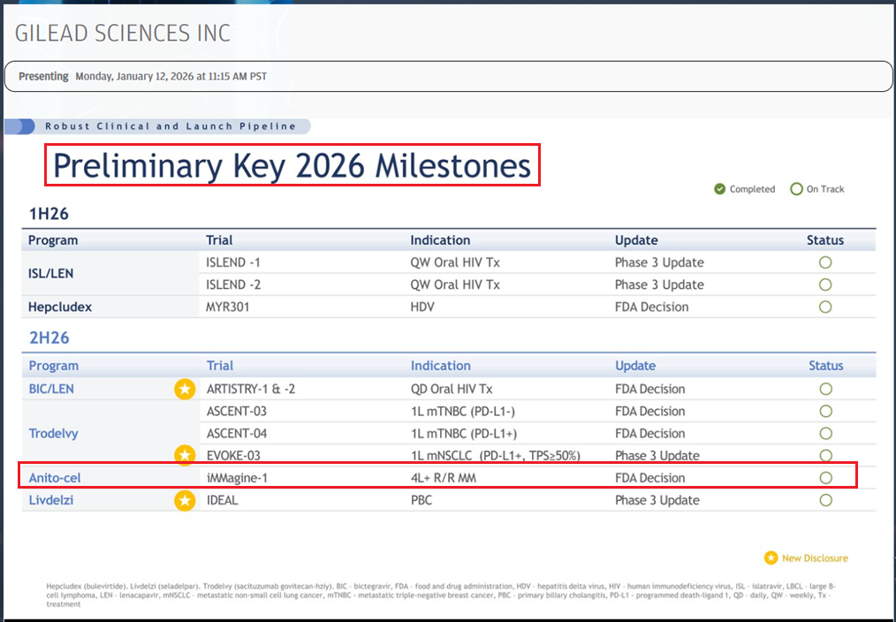The width and height of the screenshot is (896, 622).
Task: Click the Presenting date and time bar
Action: click(448, 76)
